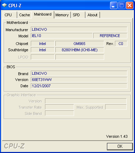
Task: Click the BIOS Brand LENOVO field
Action: (79, 73)
